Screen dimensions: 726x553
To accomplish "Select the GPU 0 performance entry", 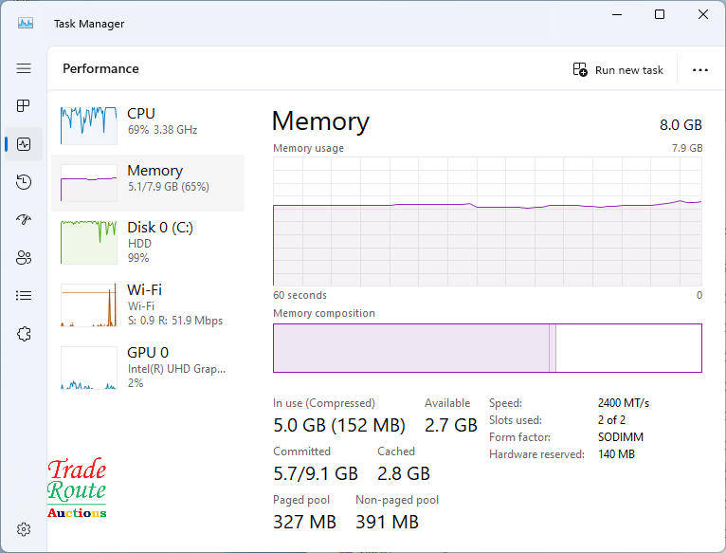I will tap(148, 366).
